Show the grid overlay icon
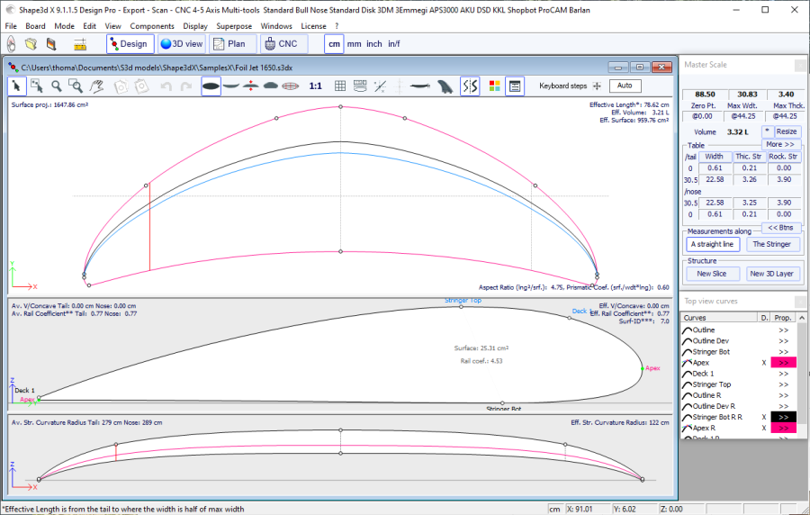This screenshot has height=515, width=810. pyautogui.click(x=340, y=86)
